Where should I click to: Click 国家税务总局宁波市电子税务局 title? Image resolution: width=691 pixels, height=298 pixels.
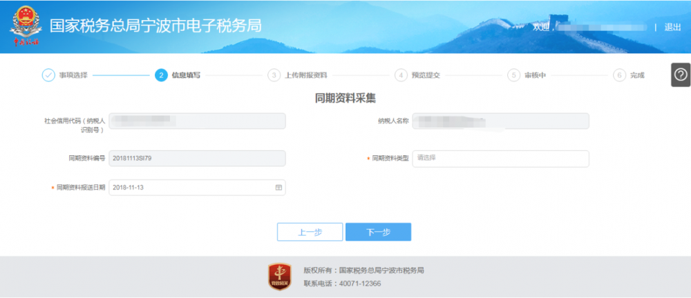click(x=155, y=26)
